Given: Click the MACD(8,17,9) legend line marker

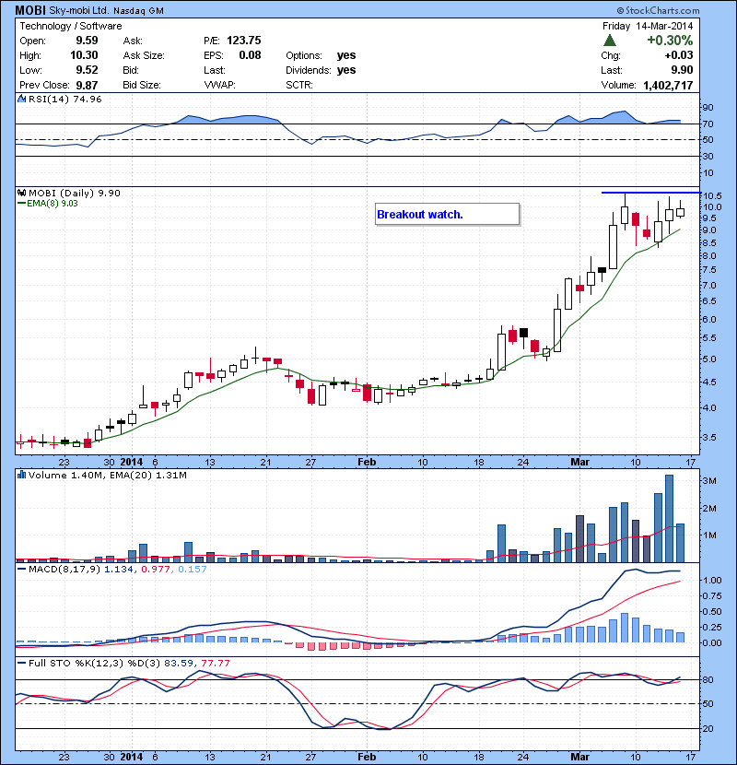Looking at the screenshot, I should [x=21, y=569].
